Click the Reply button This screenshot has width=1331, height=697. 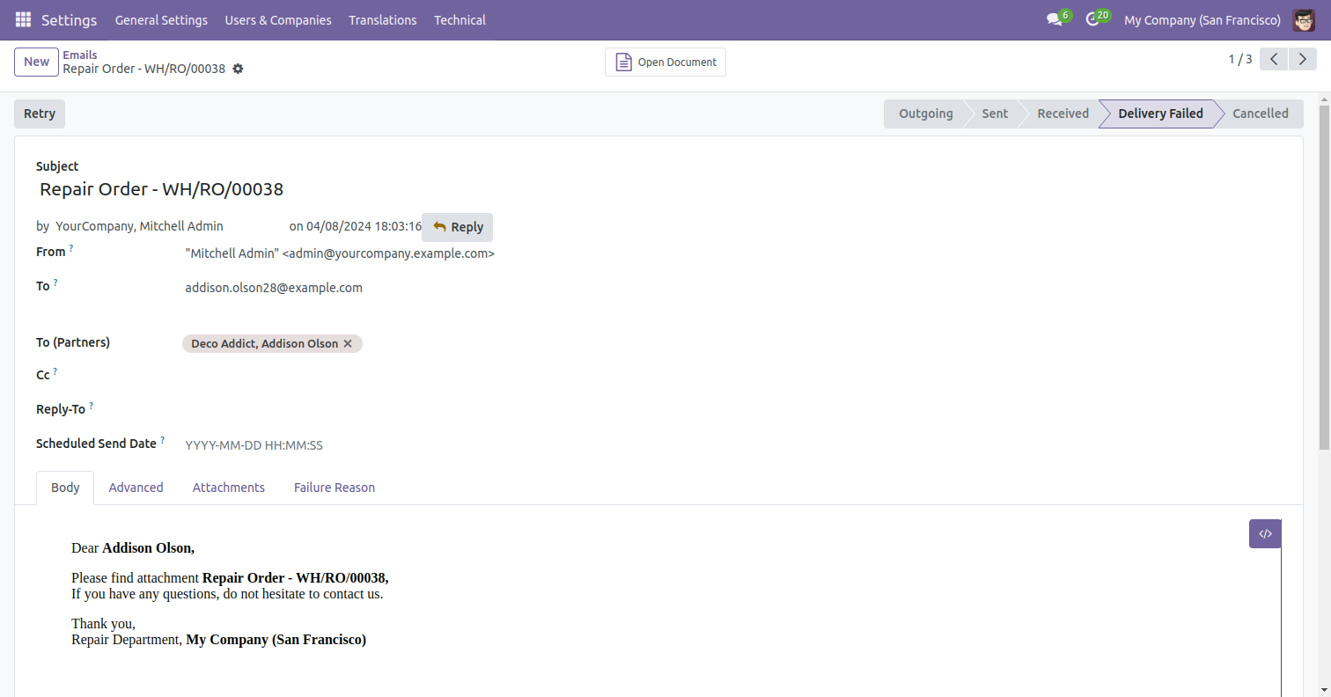[458, 227]
